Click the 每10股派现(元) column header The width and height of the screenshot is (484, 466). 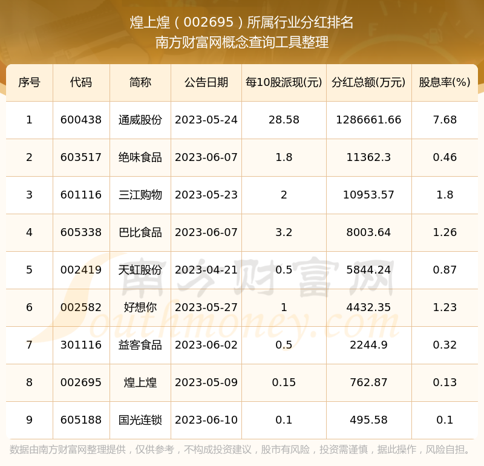[284, 82]
